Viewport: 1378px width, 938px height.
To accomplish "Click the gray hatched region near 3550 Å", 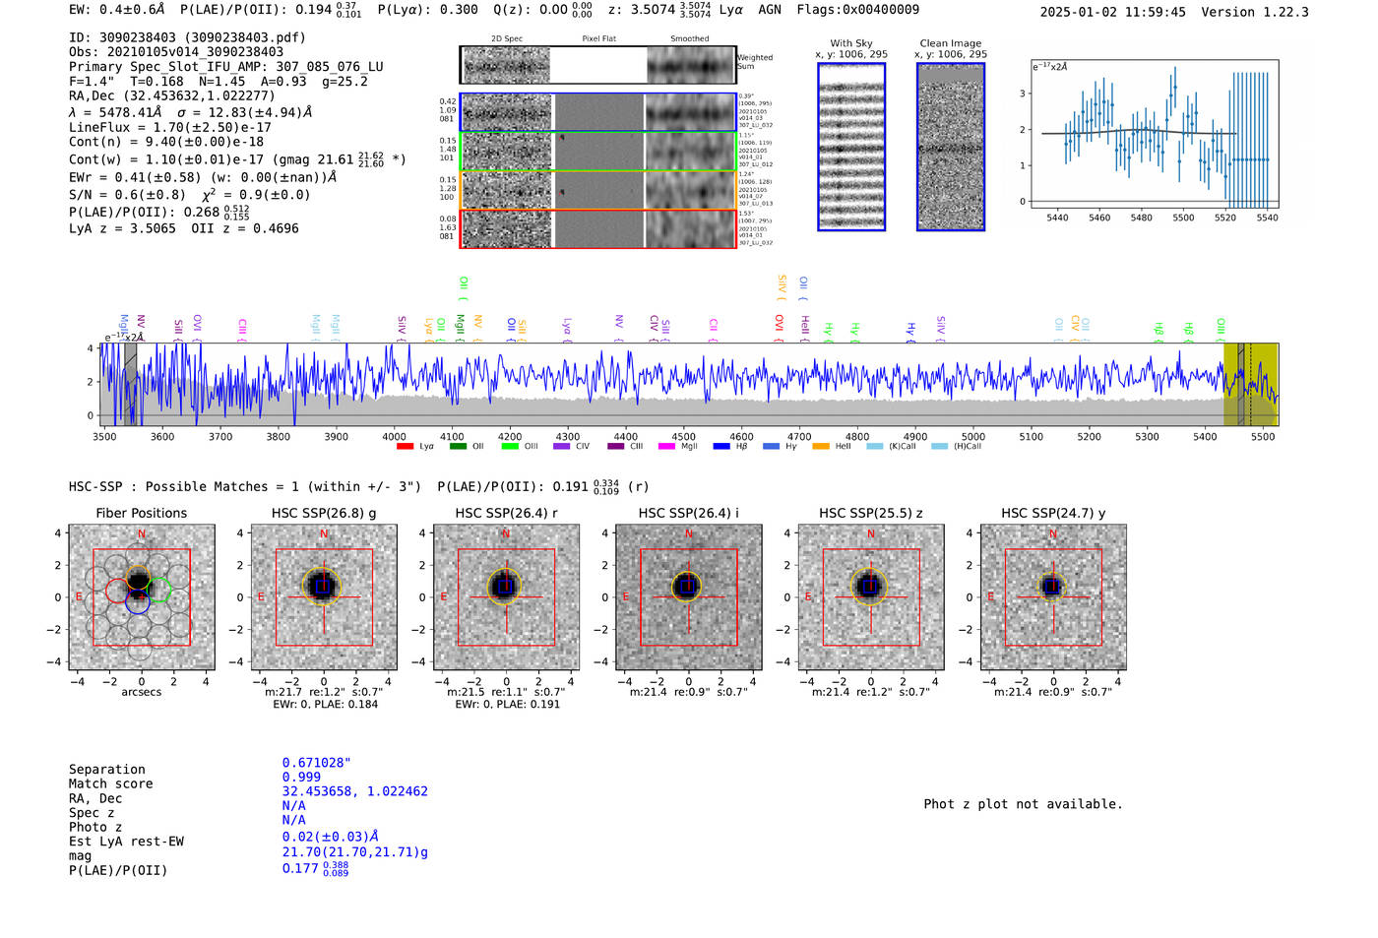I will tap(130, 384).
